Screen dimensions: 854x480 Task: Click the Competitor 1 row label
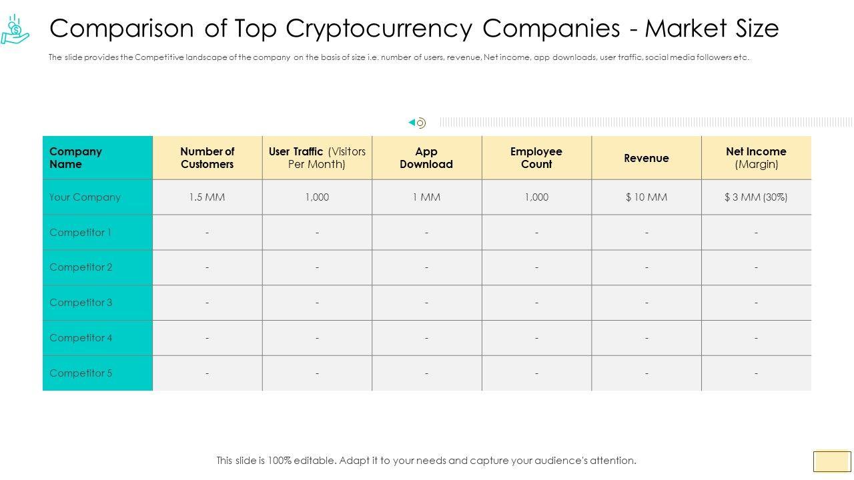(81, 233)
